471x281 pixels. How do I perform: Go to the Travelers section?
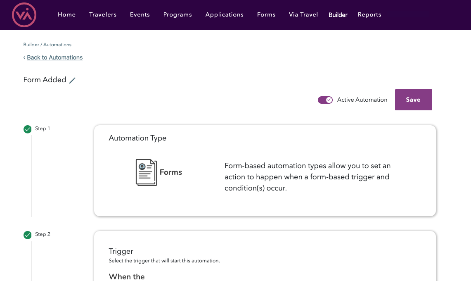102,14
